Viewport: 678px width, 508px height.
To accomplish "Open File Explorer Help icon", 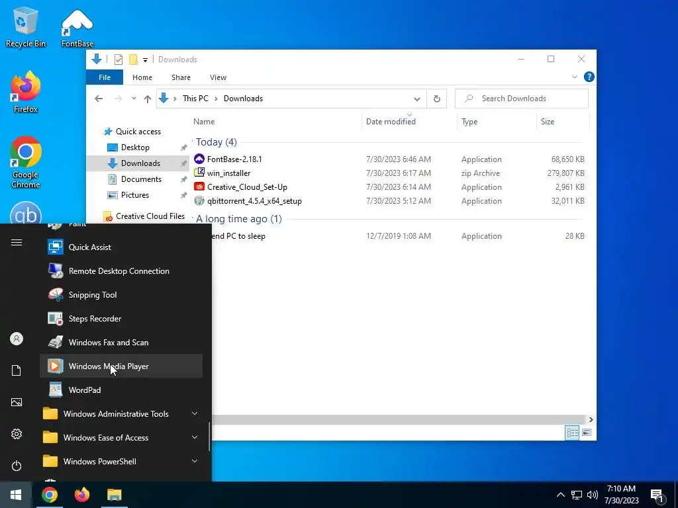I will click(589, 77).
